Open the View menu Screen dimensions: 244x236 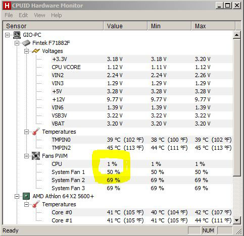tap(39, 15)
